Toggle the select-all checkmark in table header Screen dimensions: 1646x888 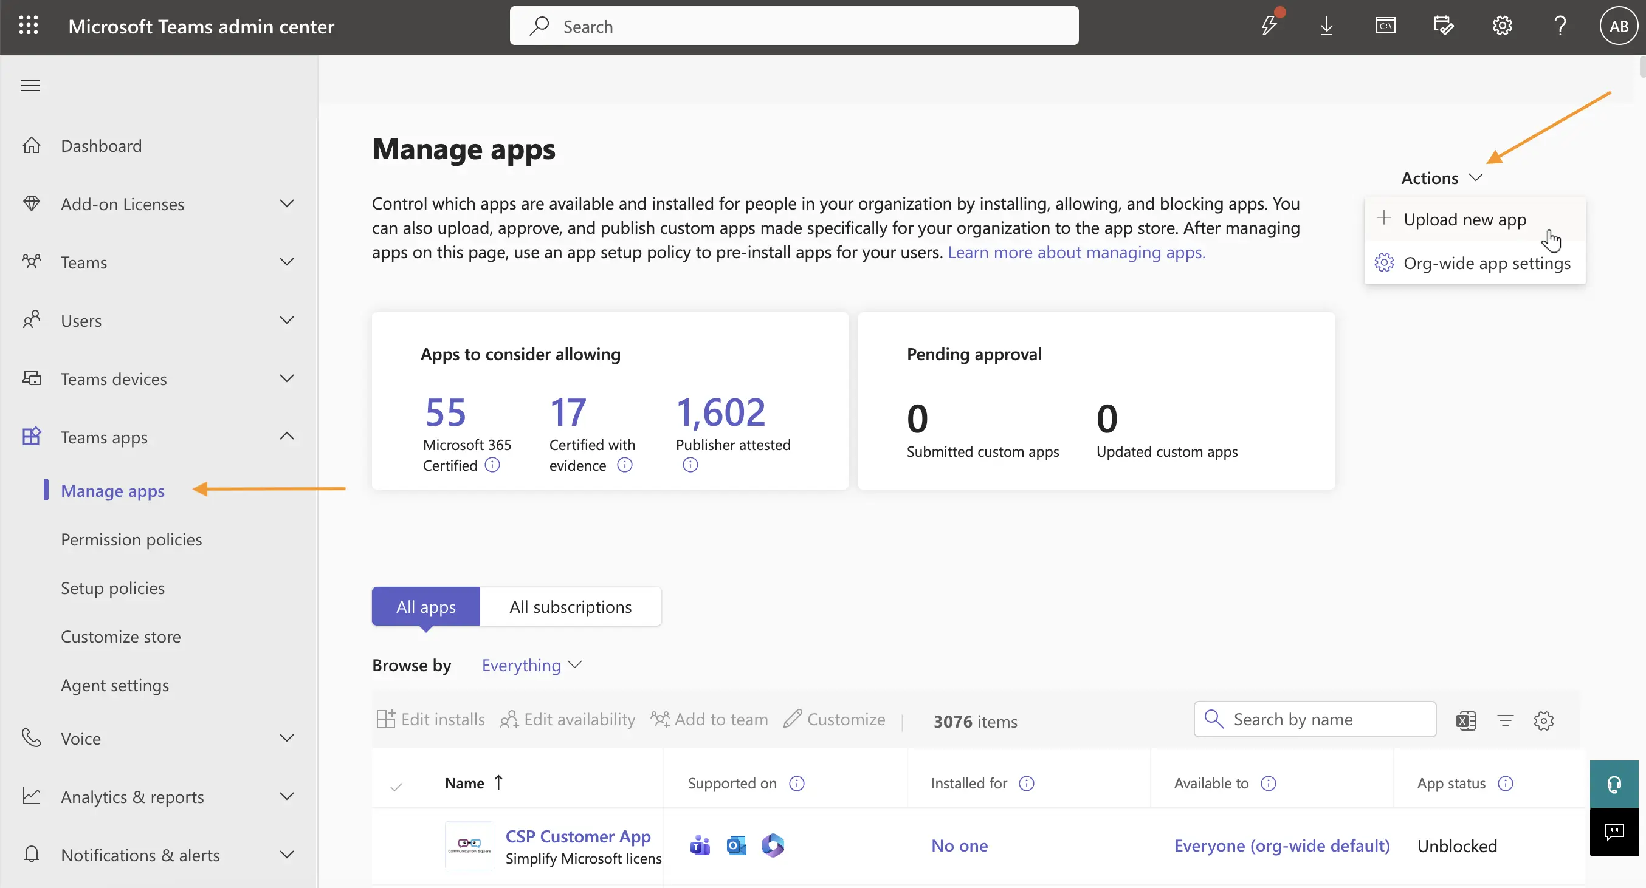coord(396,787)
